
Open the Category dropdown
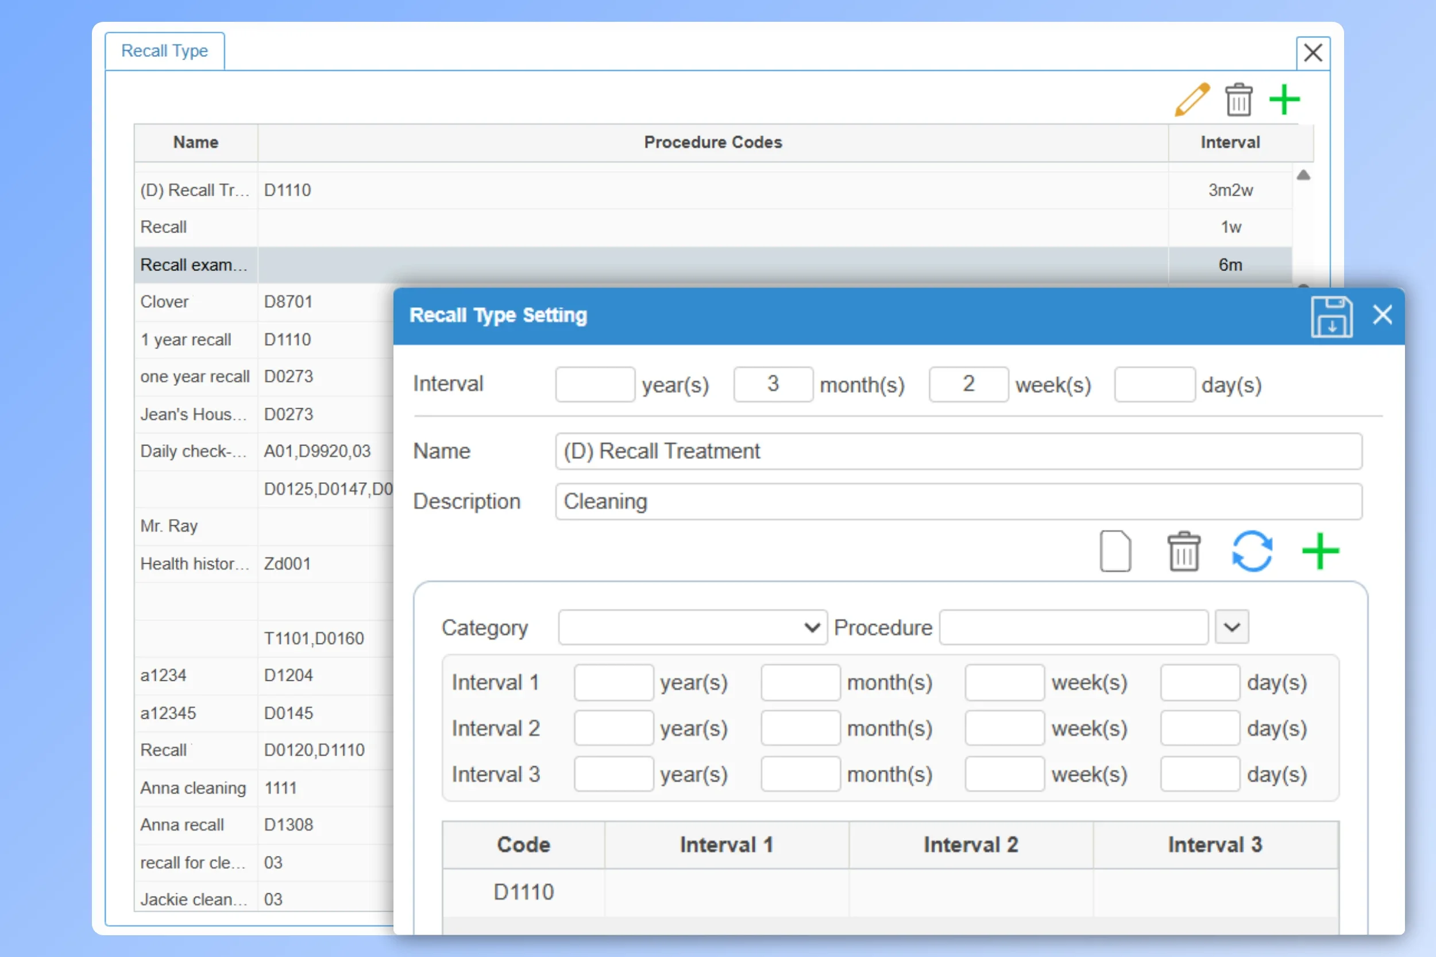pos(692,627)
